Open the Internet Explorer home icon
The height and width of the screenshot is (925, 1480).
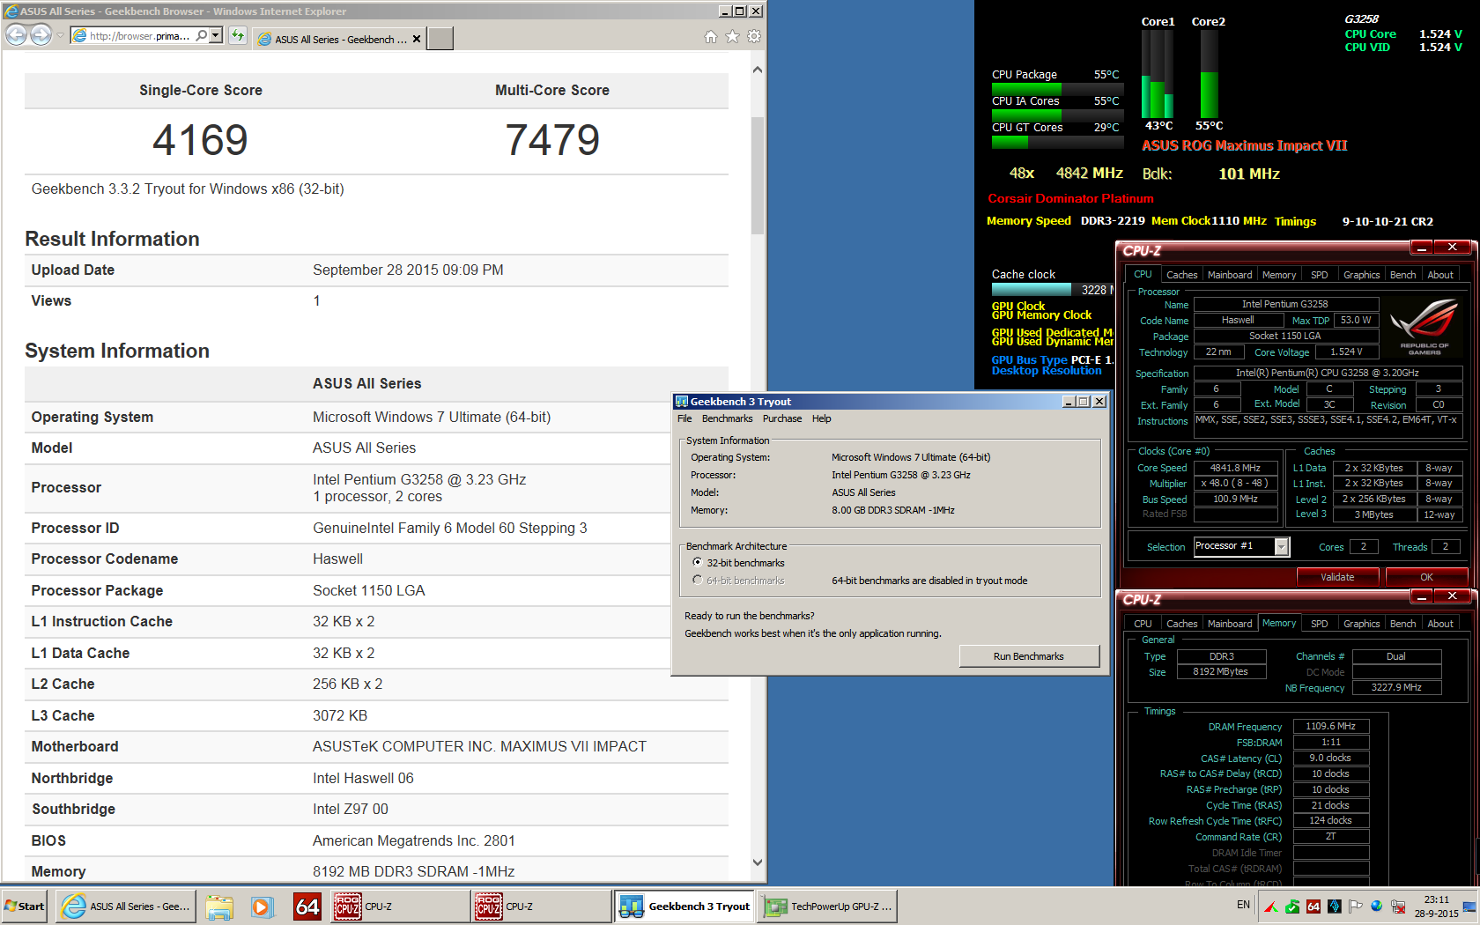[711, 37]
